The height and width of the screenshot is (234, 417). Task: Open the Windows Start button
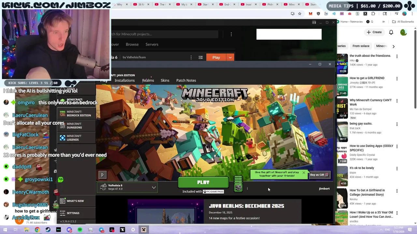5,230
